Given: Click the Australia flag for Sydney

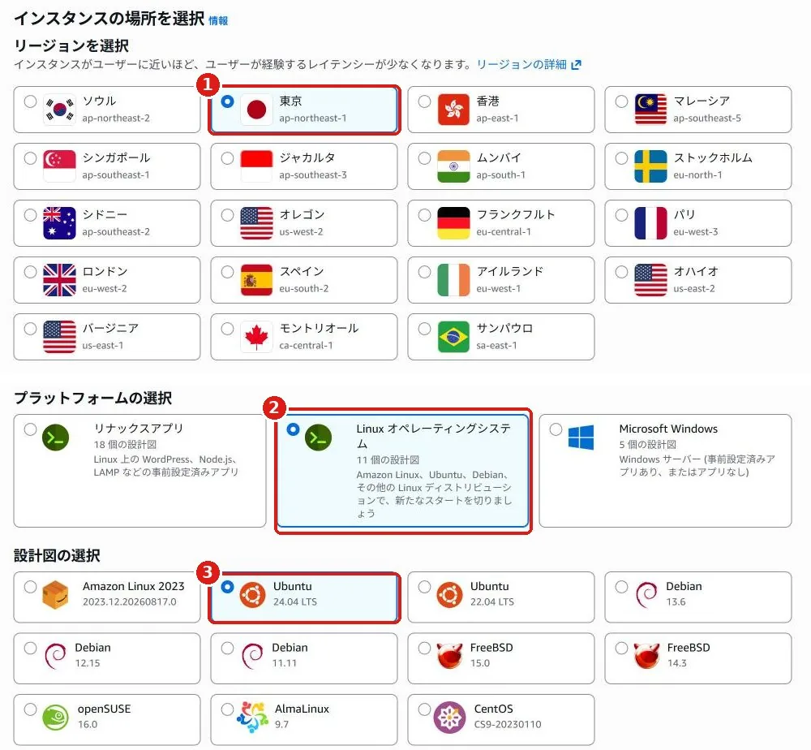Looking at the screenshot, I should point(59,223).
